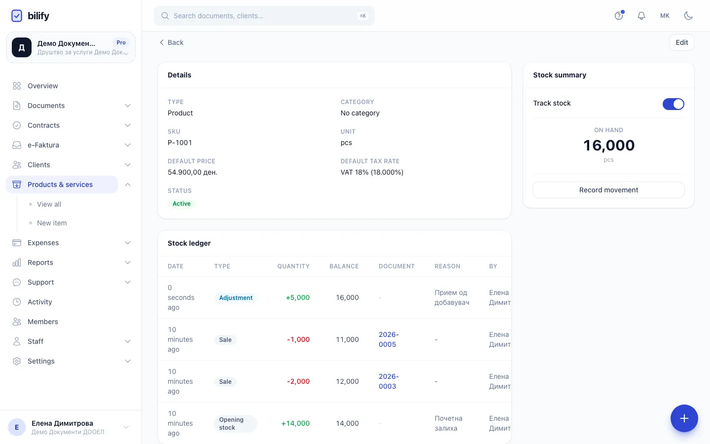The height and width of the screenshot is (444, 710).
Task: Open document link 2026-0005
Action: [x=389, y=339]
